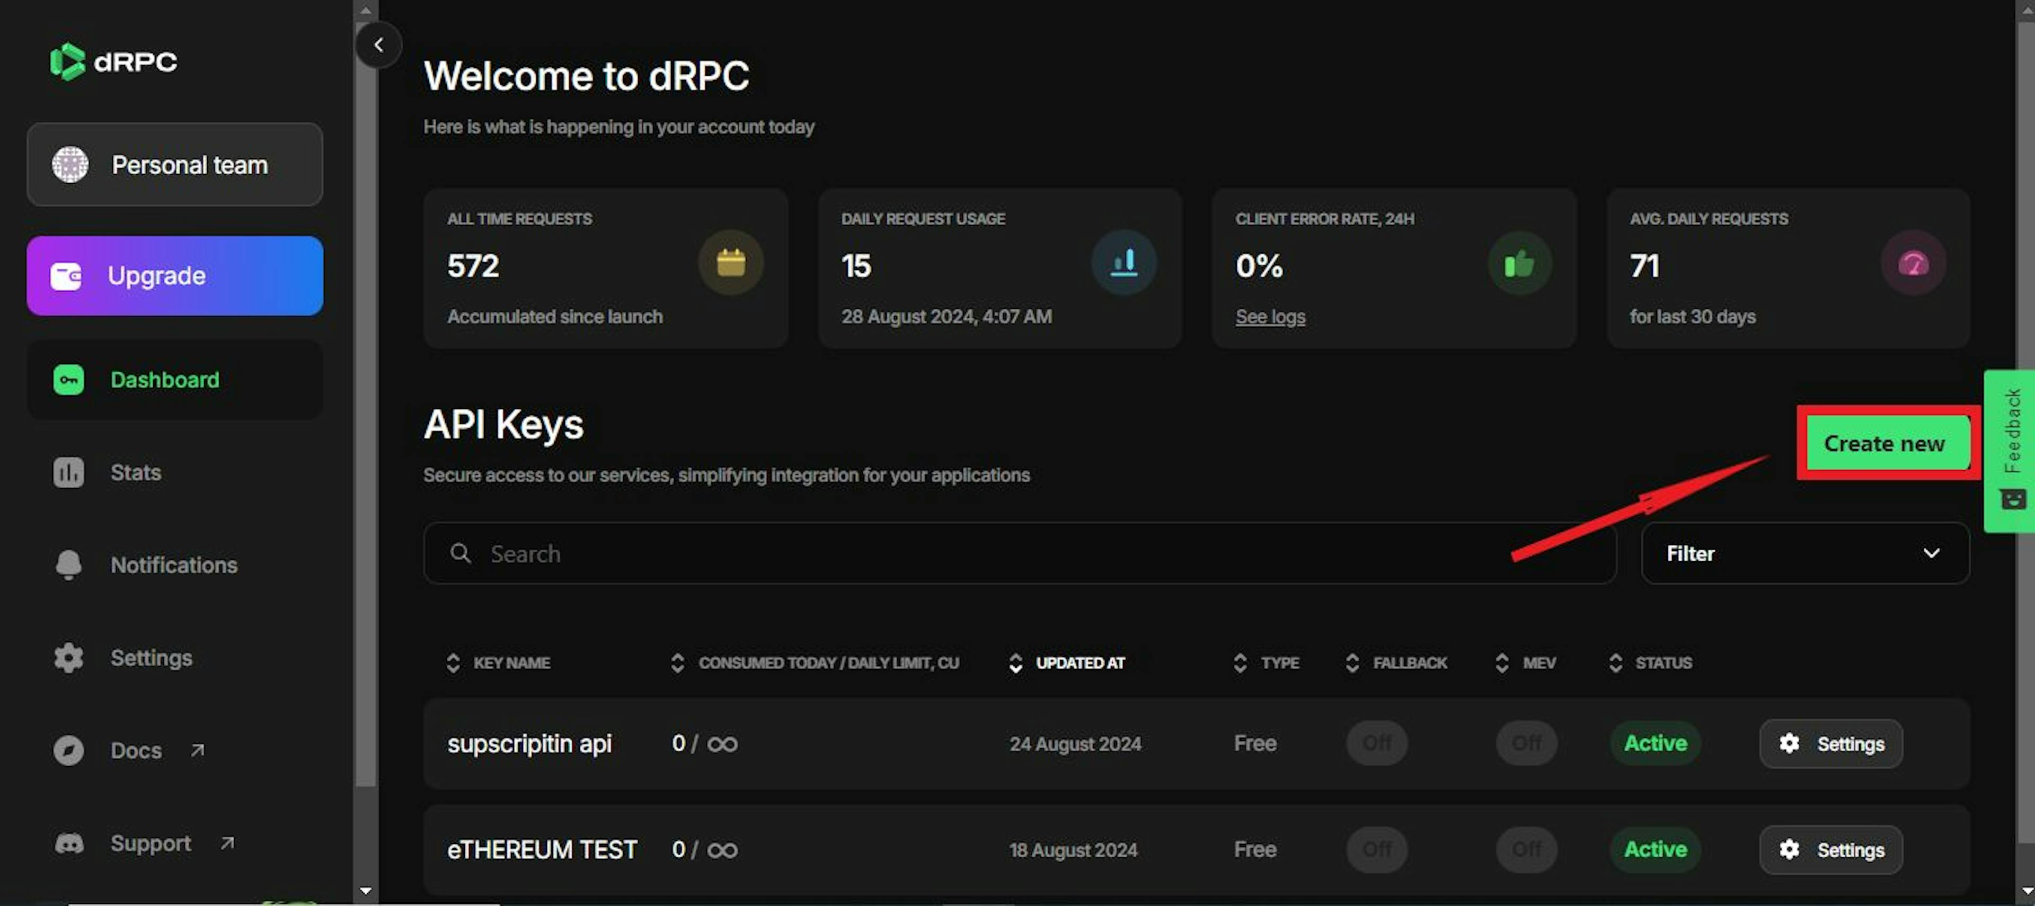Click the Settings gear icon in sidebar
The width and height of the screenshot is (2035, 906).
[69, 658]
